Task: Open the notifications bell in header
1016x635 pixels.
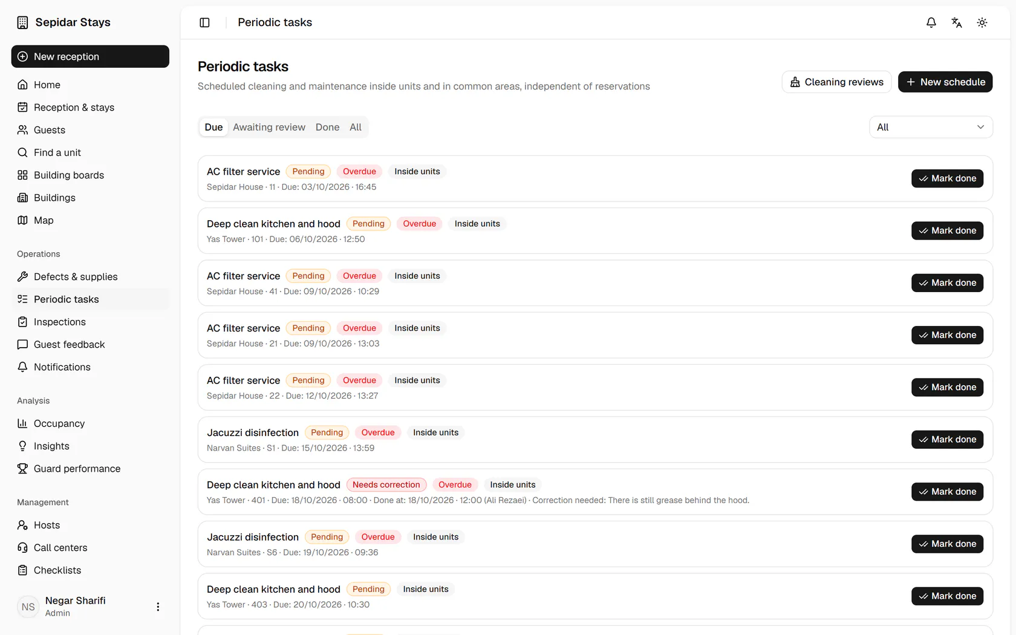Action: point(931,22)
